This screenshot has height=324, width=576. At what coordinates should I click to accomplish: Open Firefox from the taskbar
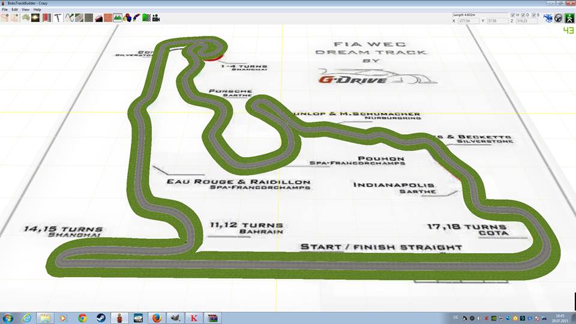tap(157, 318)
